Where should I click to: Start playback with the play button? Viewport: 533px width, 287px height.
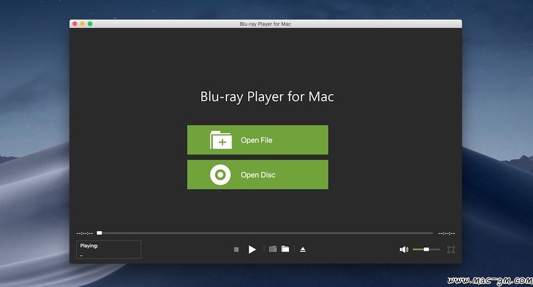[x=252, y=250]
